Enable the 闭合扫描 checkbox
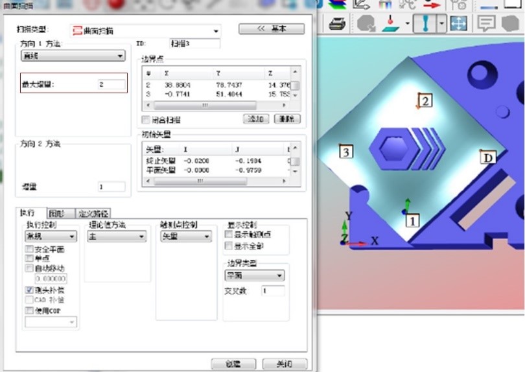The image size is (525, 372). (146, 120)
